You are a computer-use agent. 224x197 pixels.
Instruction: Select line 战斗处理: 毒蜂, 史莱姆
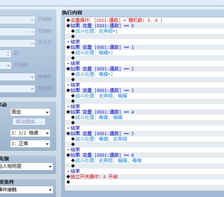click(144, 139)
